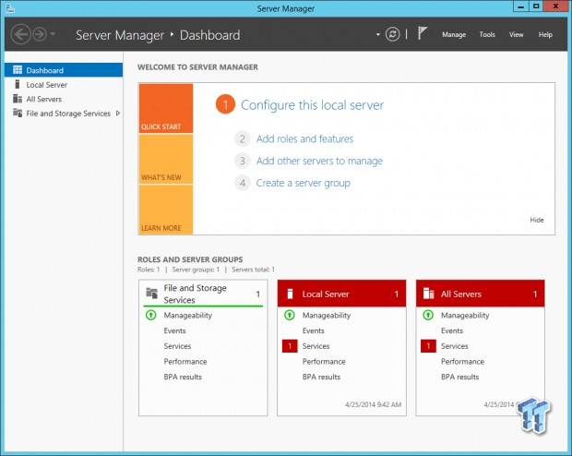Open Manageability in Local Server tile

tap(327, 316)
